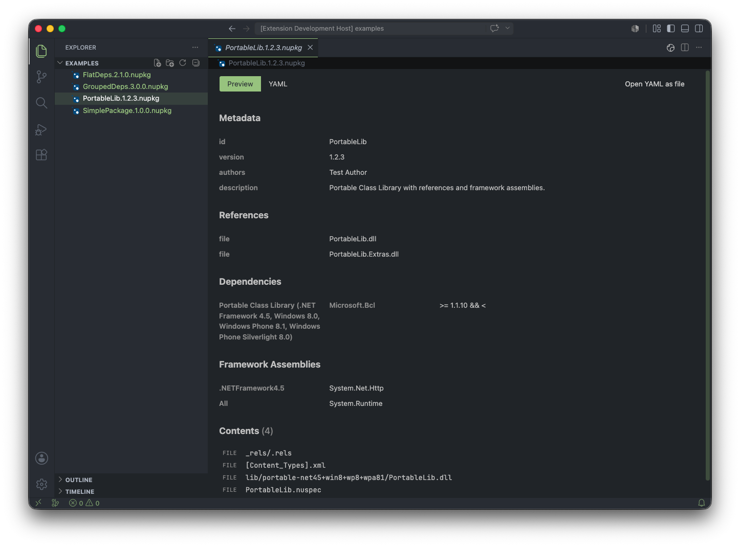
Task: Switch to the YAML tab
Action: click(x=278, y=84)
